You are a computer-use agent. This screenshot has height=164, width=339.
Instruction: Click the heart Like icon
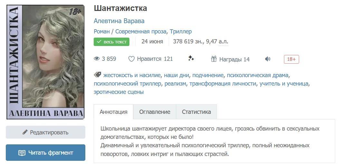131,59
